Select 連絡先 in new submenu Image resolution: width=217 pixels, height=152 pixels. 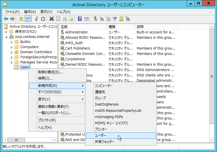pyautogui.click(x=121, y=92)
